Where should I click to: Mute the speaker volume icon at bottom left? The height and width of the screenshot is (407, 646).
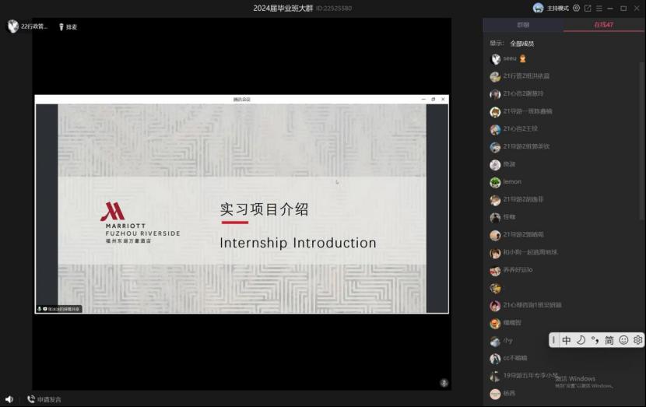point(9,399)
